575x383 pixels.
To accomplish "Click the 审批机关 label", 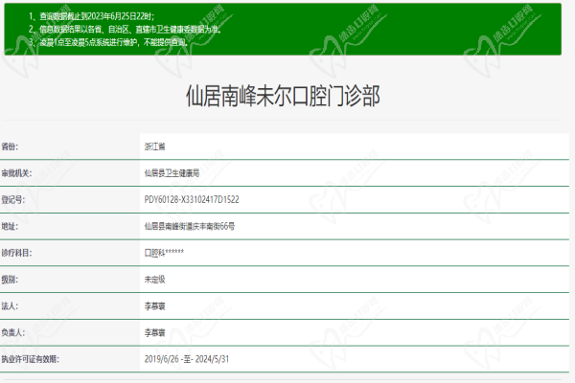I will [x=16, y=173].
